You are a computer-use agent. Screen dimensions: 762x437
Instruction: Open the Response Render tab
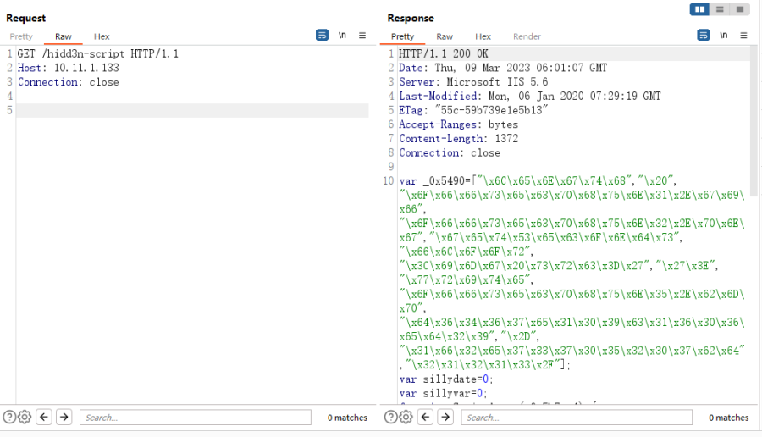[x=527, y=36]
